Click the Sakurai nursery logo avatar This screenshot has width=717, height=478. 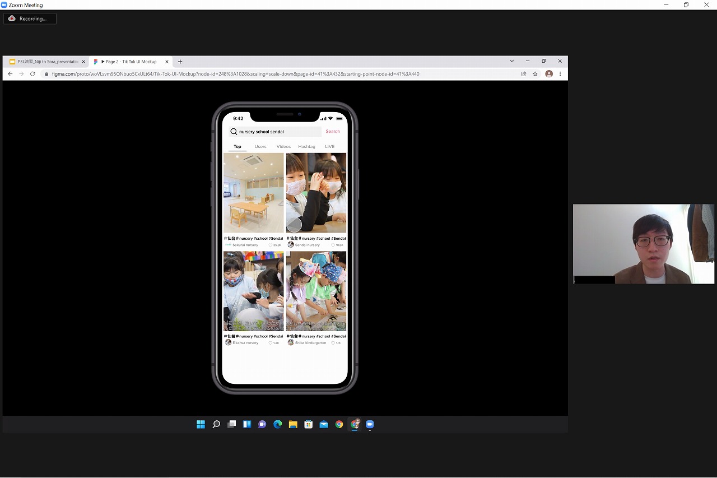tap(228, 245)
